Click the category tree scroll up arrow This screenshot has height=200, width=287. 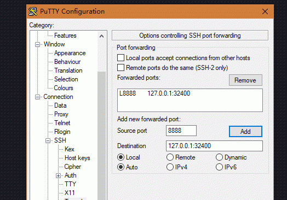[x=101, y=36]
